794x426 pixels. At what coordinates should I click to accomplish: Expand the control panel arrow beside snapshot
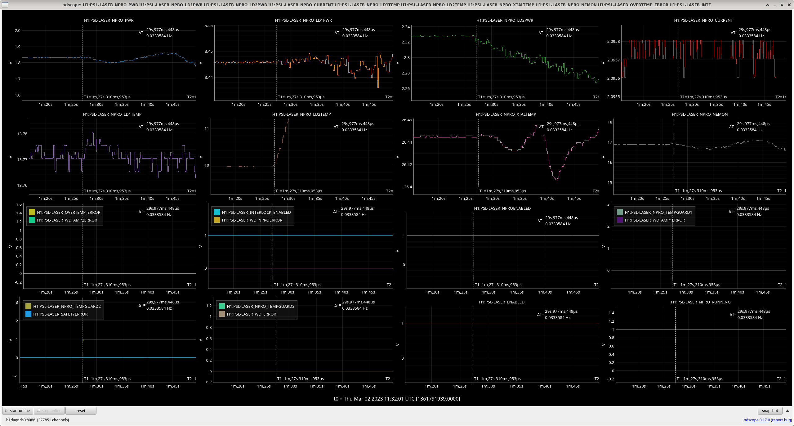click(x=787, y=410)
